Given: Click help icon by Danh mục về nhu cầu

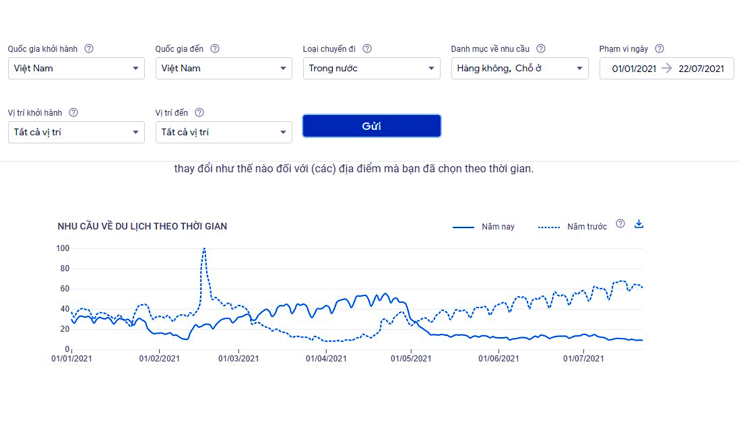Looking at the screenshot, I should (x=540, y=48).
